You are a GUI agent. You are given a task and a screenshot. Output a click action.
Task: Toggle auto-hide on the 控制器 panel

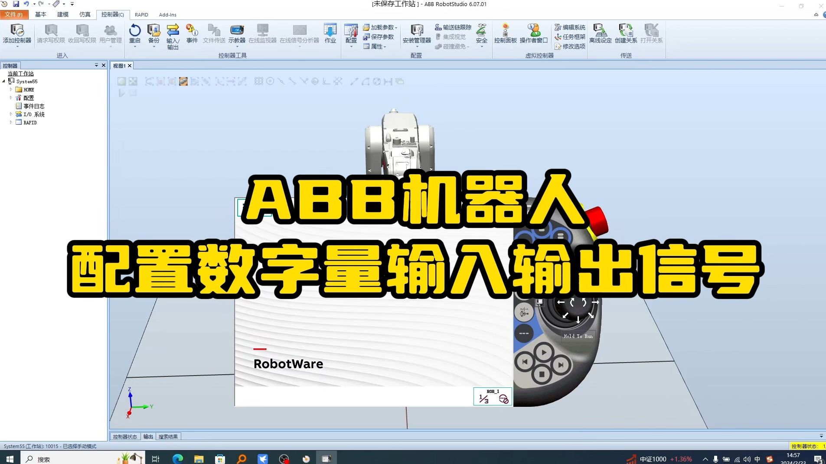97,65
